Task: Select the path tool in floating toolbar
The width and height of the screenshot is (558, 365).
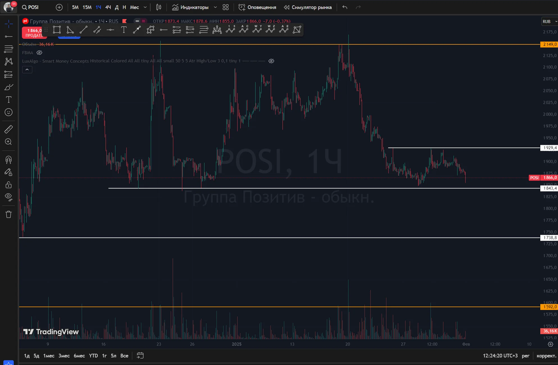Action: click(x=150, y=30)
